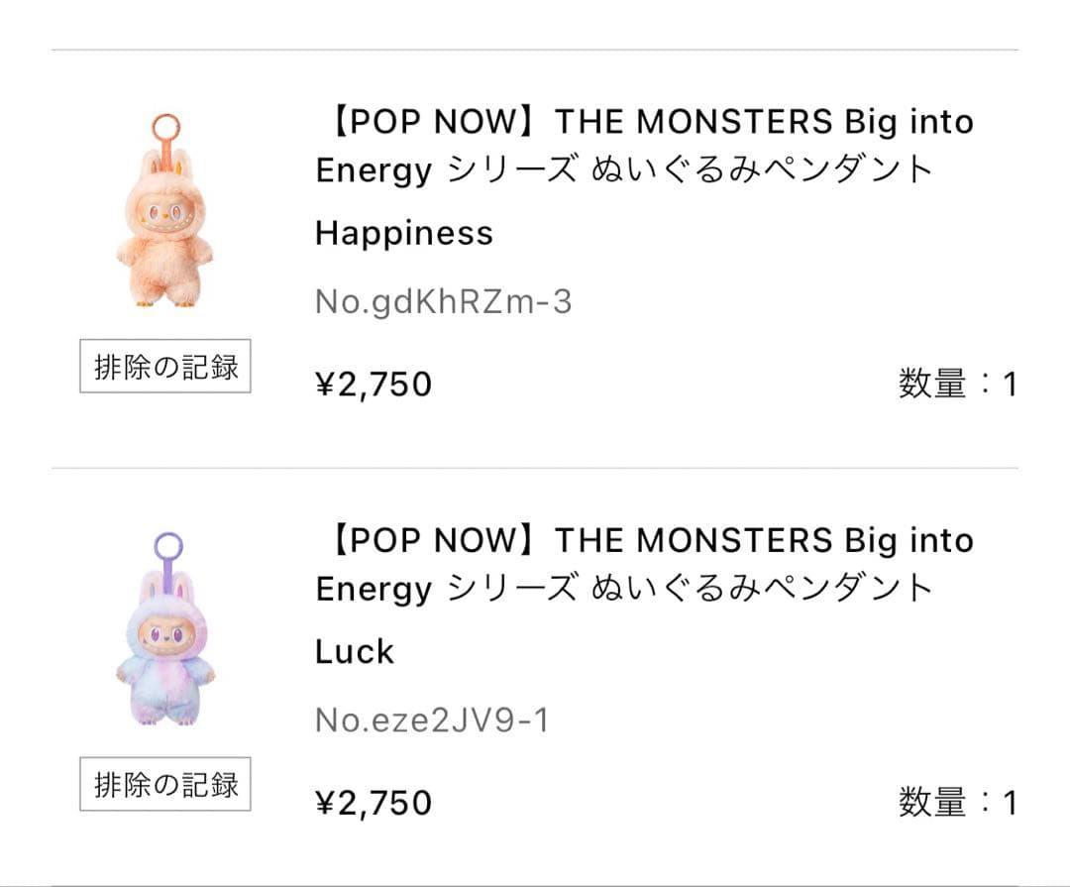This screenshot has height=887, width=1070.
Task: Click the word Happiness in the first title
Action: click(x=401, y=233)
